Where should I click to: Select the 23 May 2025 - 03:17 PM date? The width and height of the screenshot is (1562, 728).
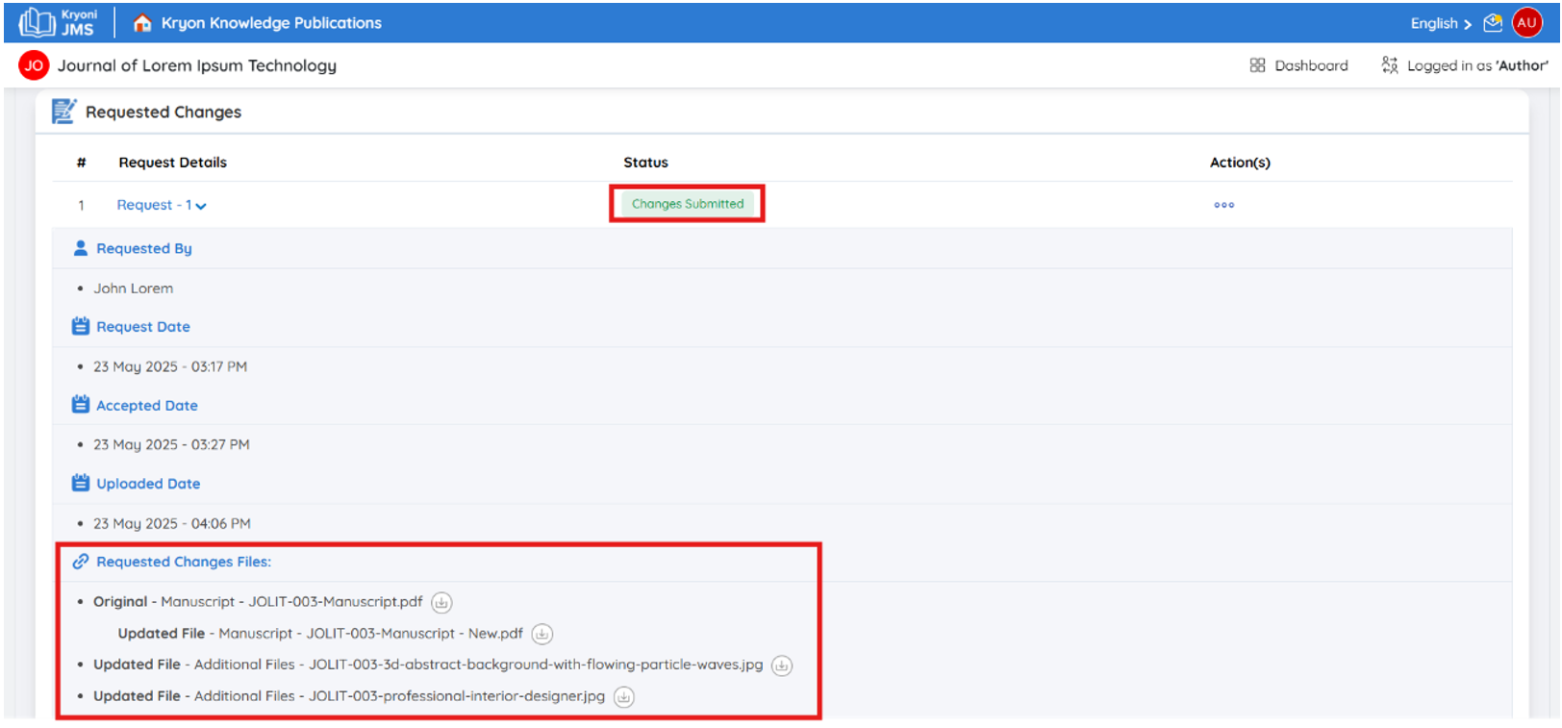[170, 366]
